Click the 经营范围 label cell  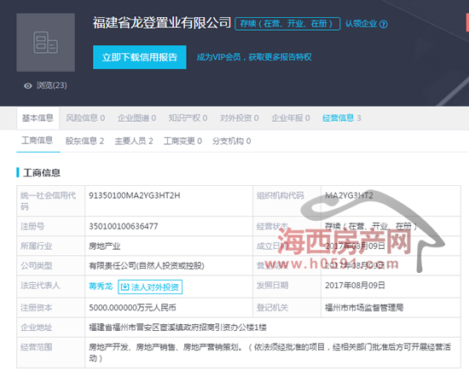[51, 352]
